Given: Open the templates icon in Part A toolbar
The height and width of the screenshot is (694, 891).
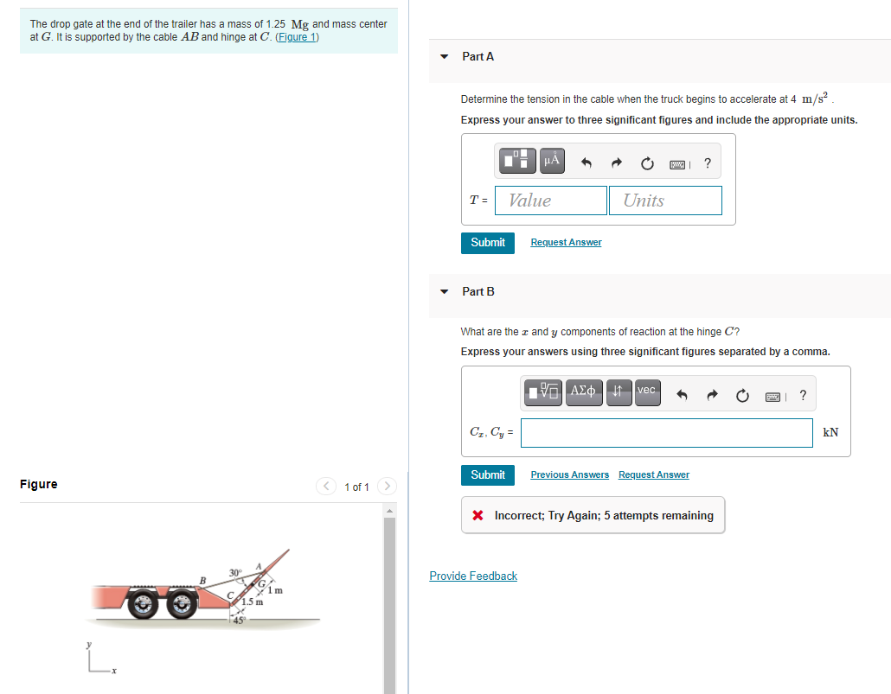Looking at the screenshot, I should tap(517, 160).
